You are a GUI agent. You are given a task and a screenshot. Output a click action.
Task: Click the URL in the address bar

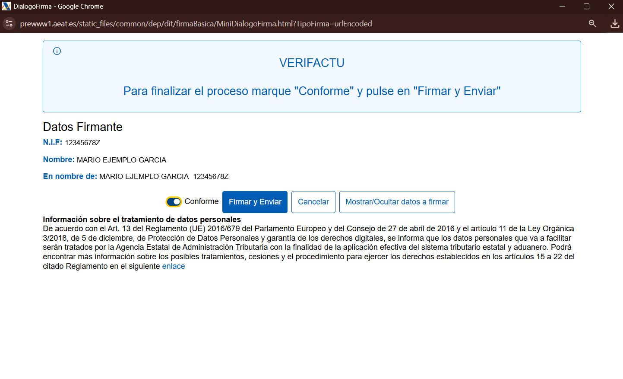[x=196, y=24]
